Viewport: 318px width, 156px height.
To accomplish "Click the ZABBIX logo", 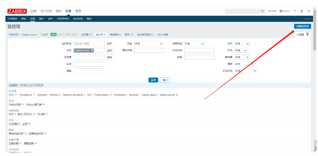I will point(17,11).
